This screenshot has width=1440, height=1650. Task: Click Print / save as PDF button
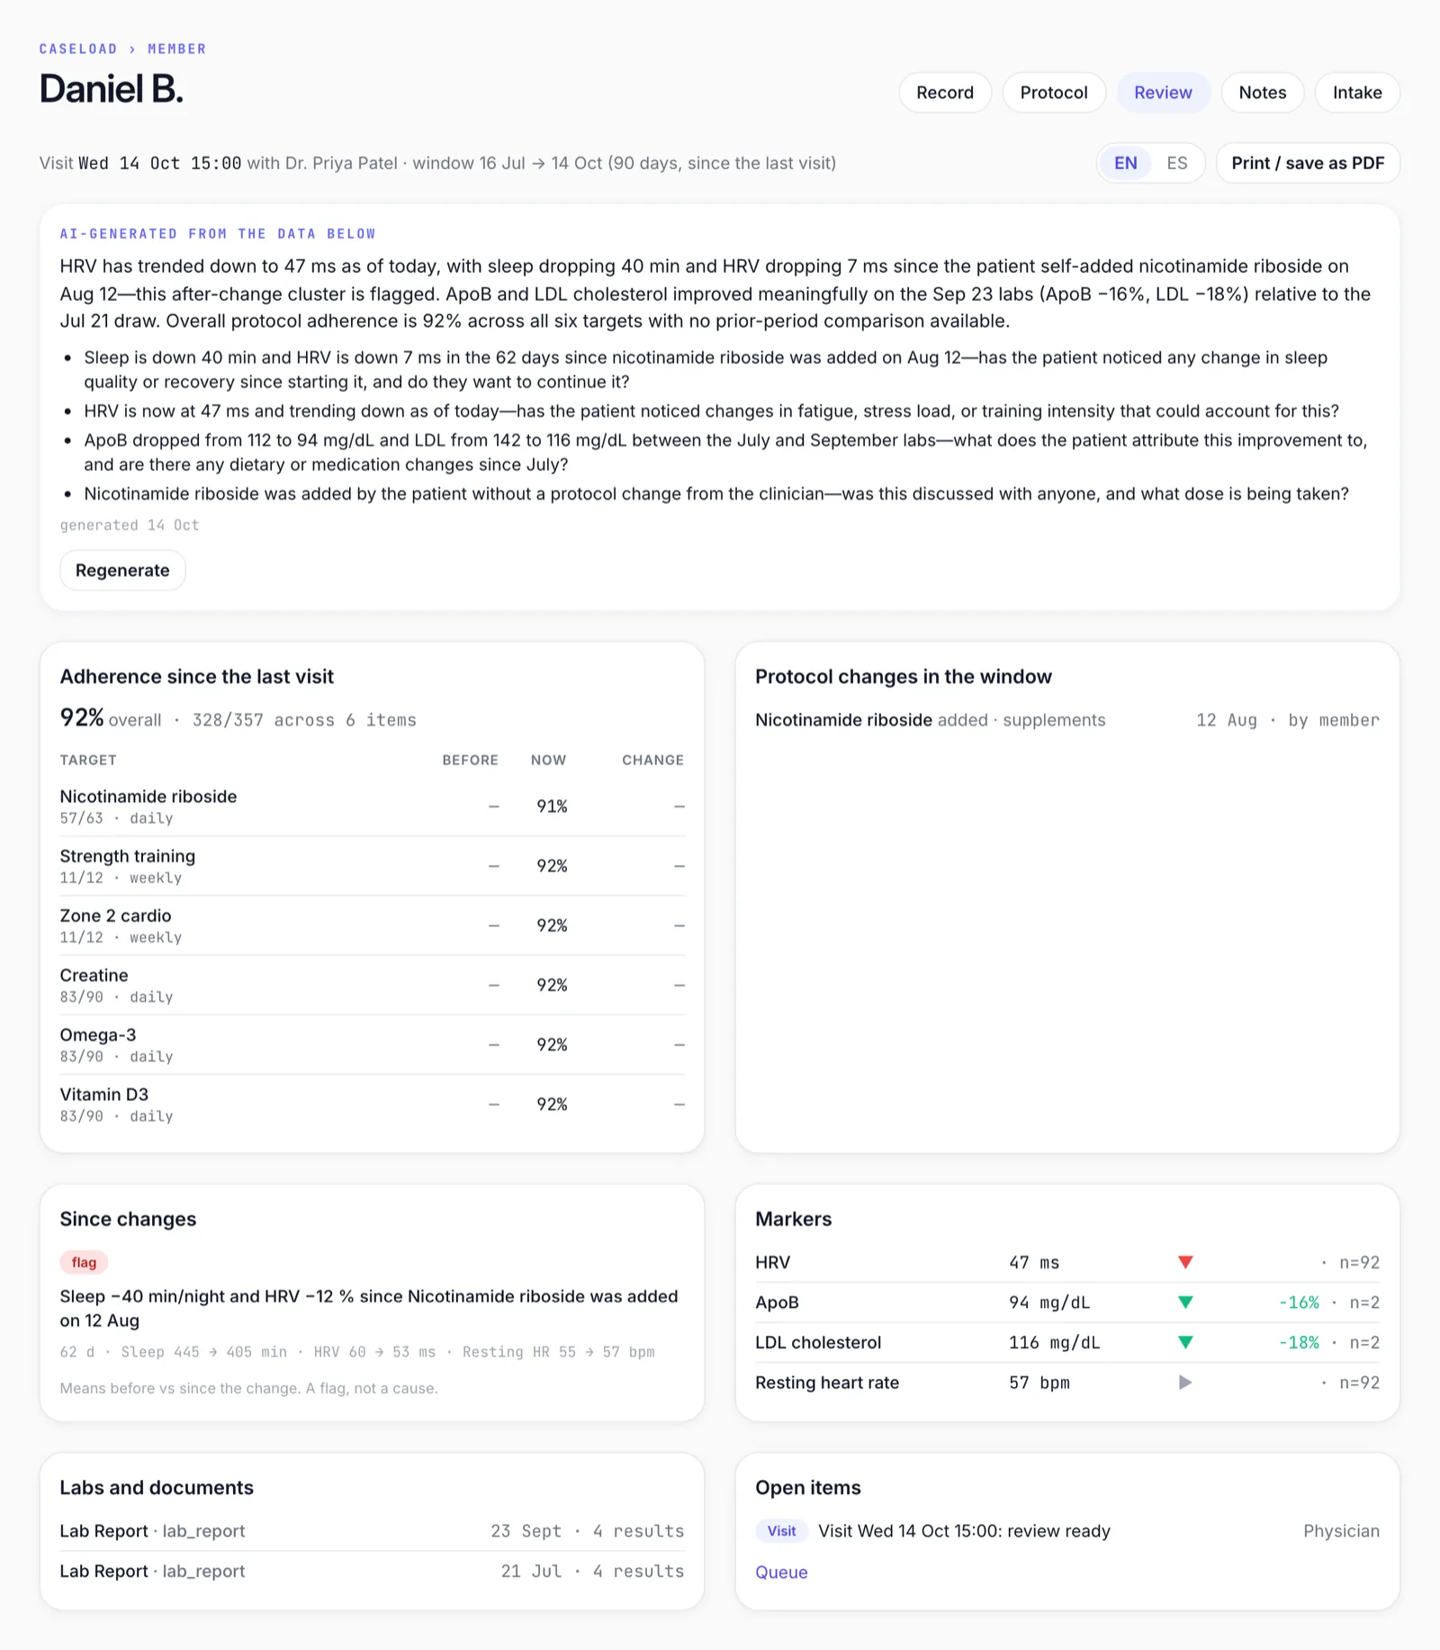click(1308, 163)
